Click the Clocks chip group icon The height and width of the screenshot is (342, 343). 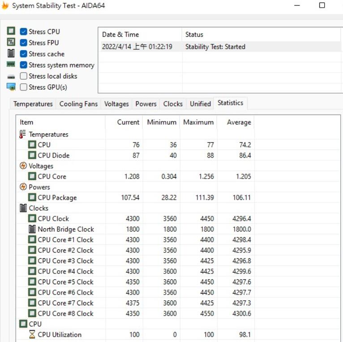point(23,208)
